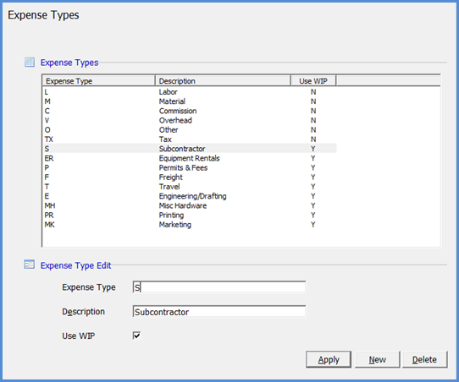This screenshot has width=459, height=382.
Task: Choose the Equipment Rentals row
Action: (190, 158)
